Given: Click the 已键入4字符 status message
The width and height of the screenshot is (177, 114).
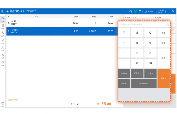Looking at the screenshot, I should pos(13,100).
